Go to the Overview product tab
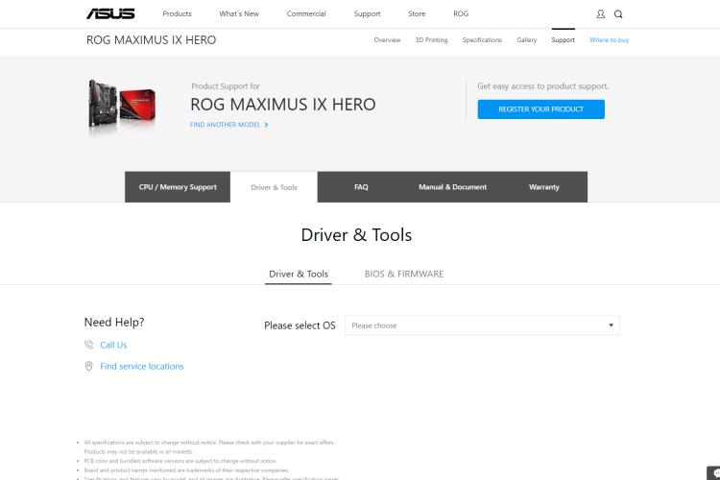The height and width of the screenshot is (480, 720). [387, 40]
